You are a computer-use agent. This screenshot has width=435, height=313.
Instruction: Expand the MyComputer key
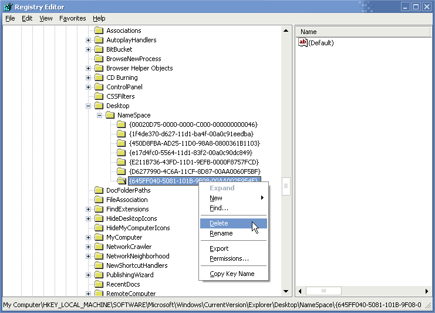coord(88,237)
